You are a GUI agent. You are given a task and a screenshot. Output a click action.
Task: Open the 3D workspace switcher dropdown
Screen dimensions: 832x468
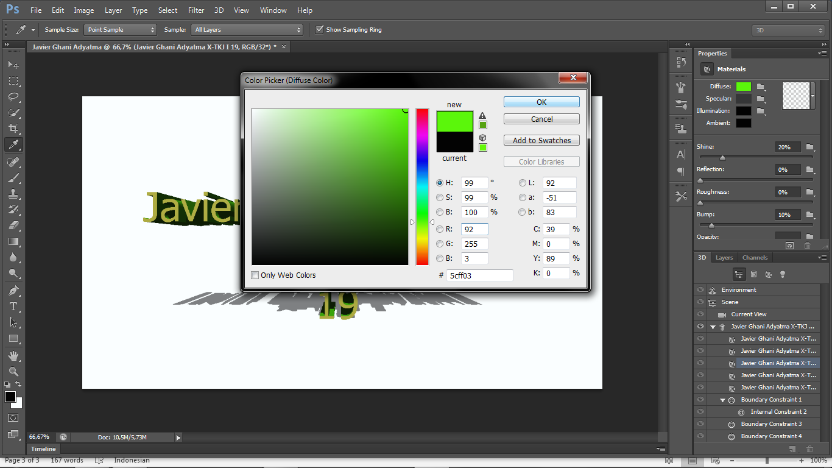(789, 30)
